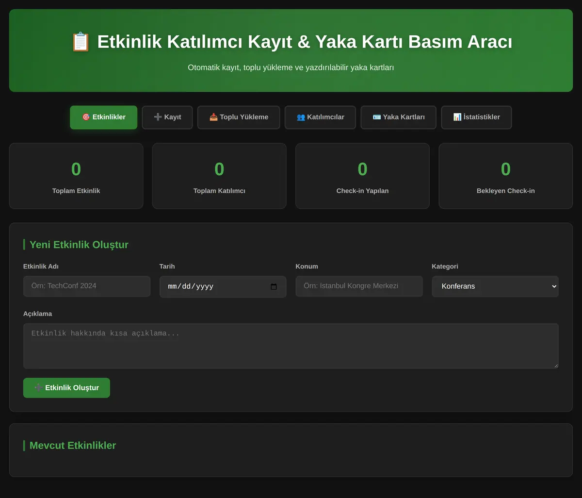Select the Toplam Katılımcı stat card
The image size is (582, 498).
(219, 176)
